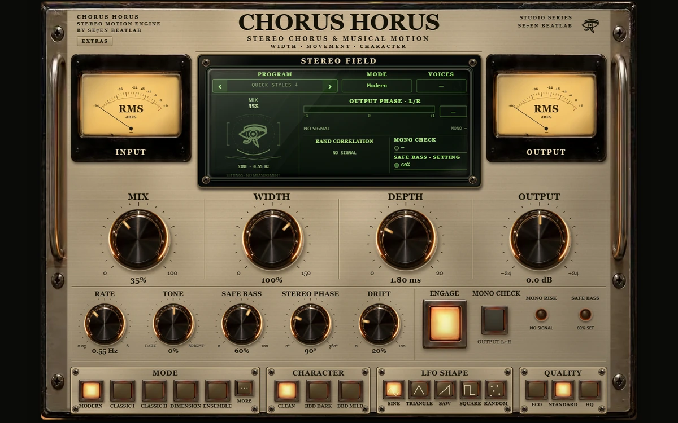Viewport: 678px width, 423px height.
Task: Click the Width knob
Action: point(272,239)
